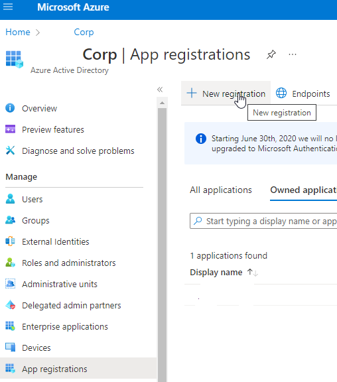Click the search magnifier icon
This screenshot has width=337, height=382.
pos(198,221)
